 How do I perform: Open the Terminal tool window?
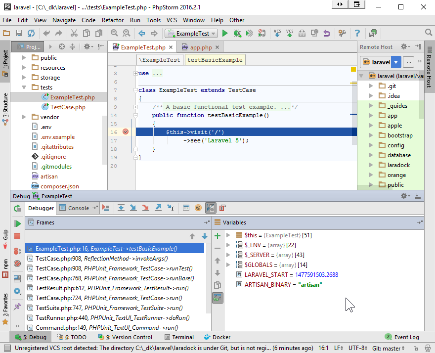click(x=183, y=337)
